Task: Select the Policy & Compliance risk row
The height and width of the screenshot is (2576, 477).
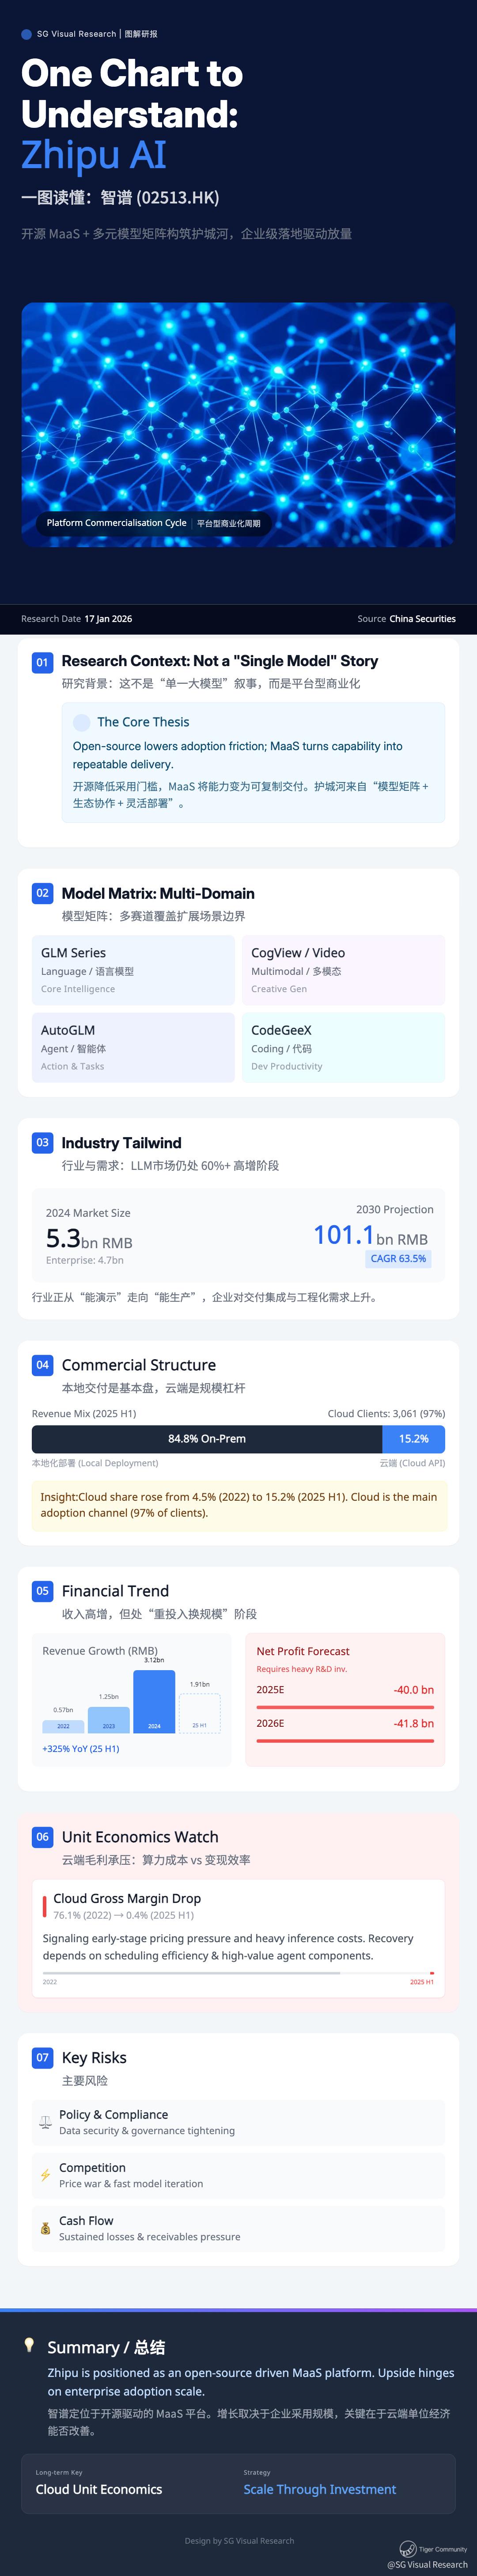Action: 238,2122
